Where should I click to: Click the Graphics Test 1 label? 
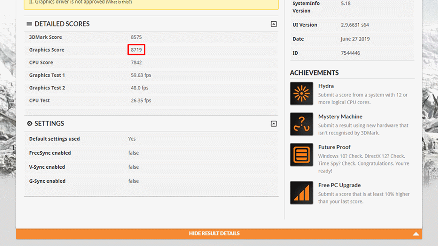point(47,75)
